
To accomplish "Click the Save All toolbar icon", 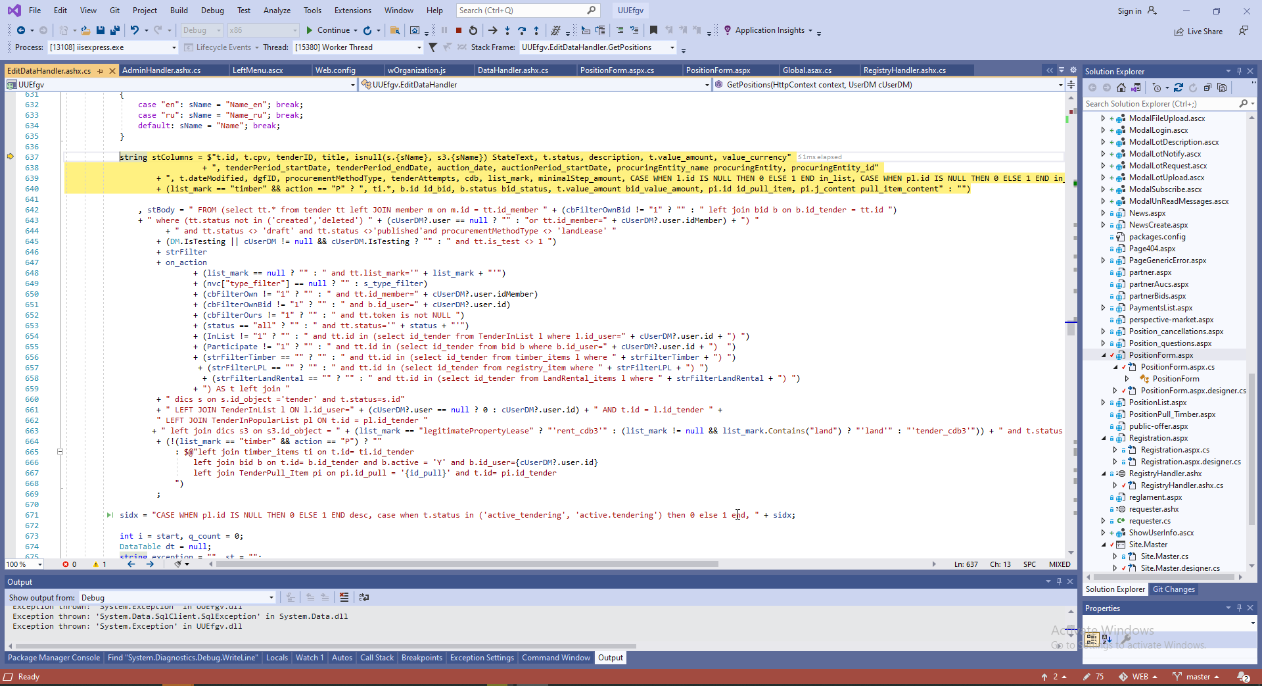I will 115,30.
